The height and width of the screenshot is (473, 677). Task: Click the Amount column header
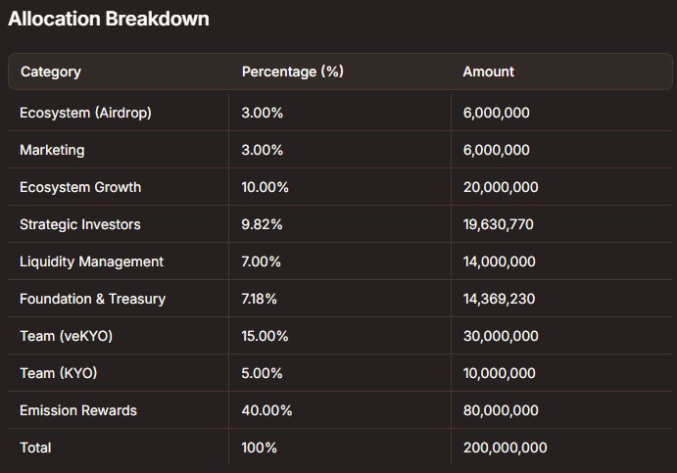[488, 71]
